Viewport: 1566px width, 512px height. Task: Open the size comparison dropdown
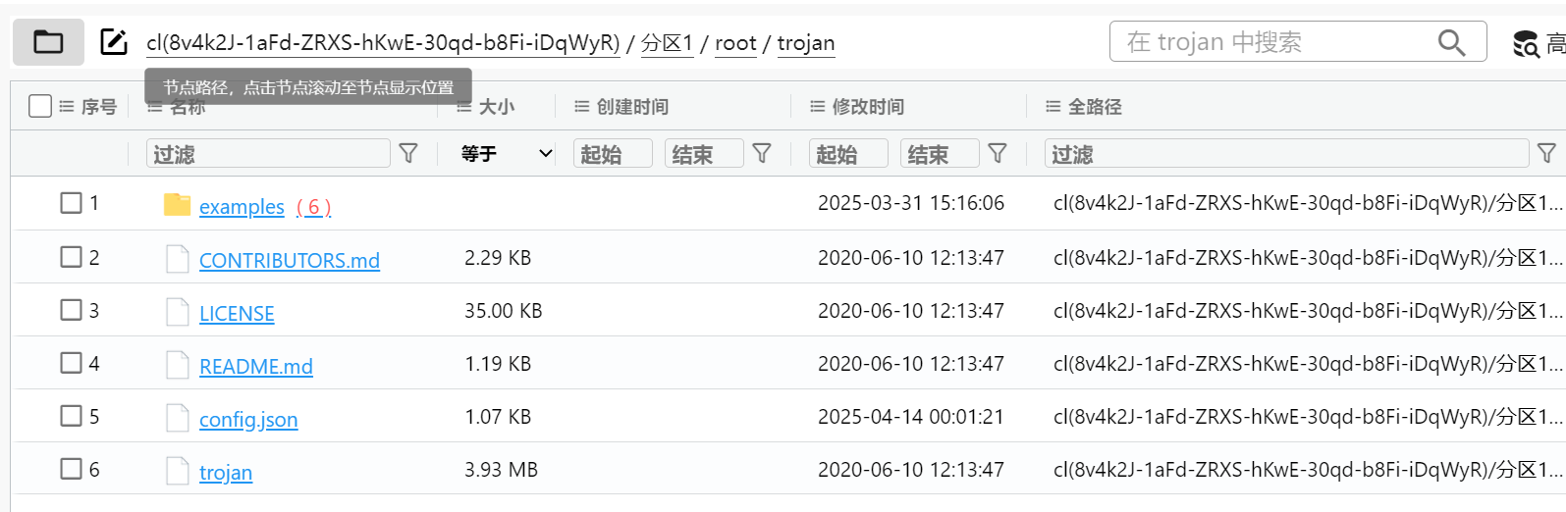(x=507, y=154)
